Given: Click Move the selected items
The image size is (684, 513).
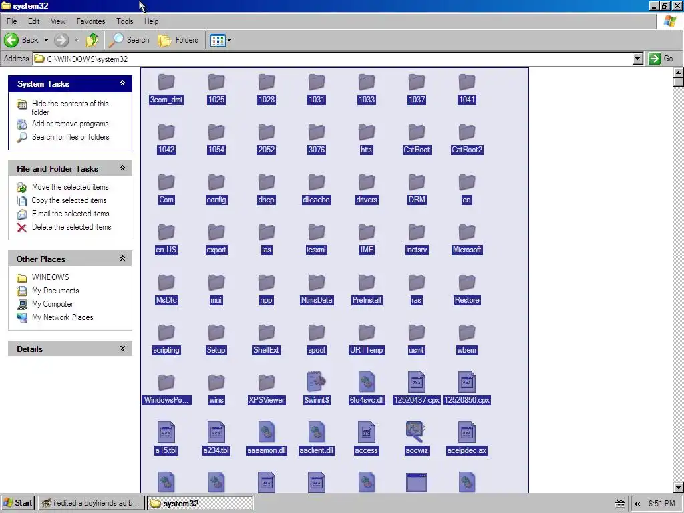Looking at the screenshot, I should (x=69, y=187).
